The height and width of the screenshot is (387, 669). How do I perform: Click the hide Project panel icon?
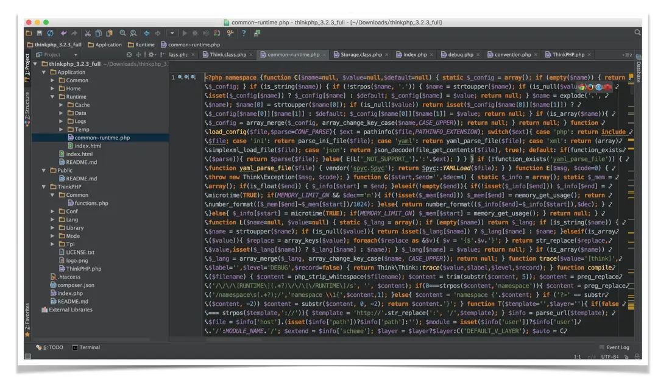tap(163, 55)
